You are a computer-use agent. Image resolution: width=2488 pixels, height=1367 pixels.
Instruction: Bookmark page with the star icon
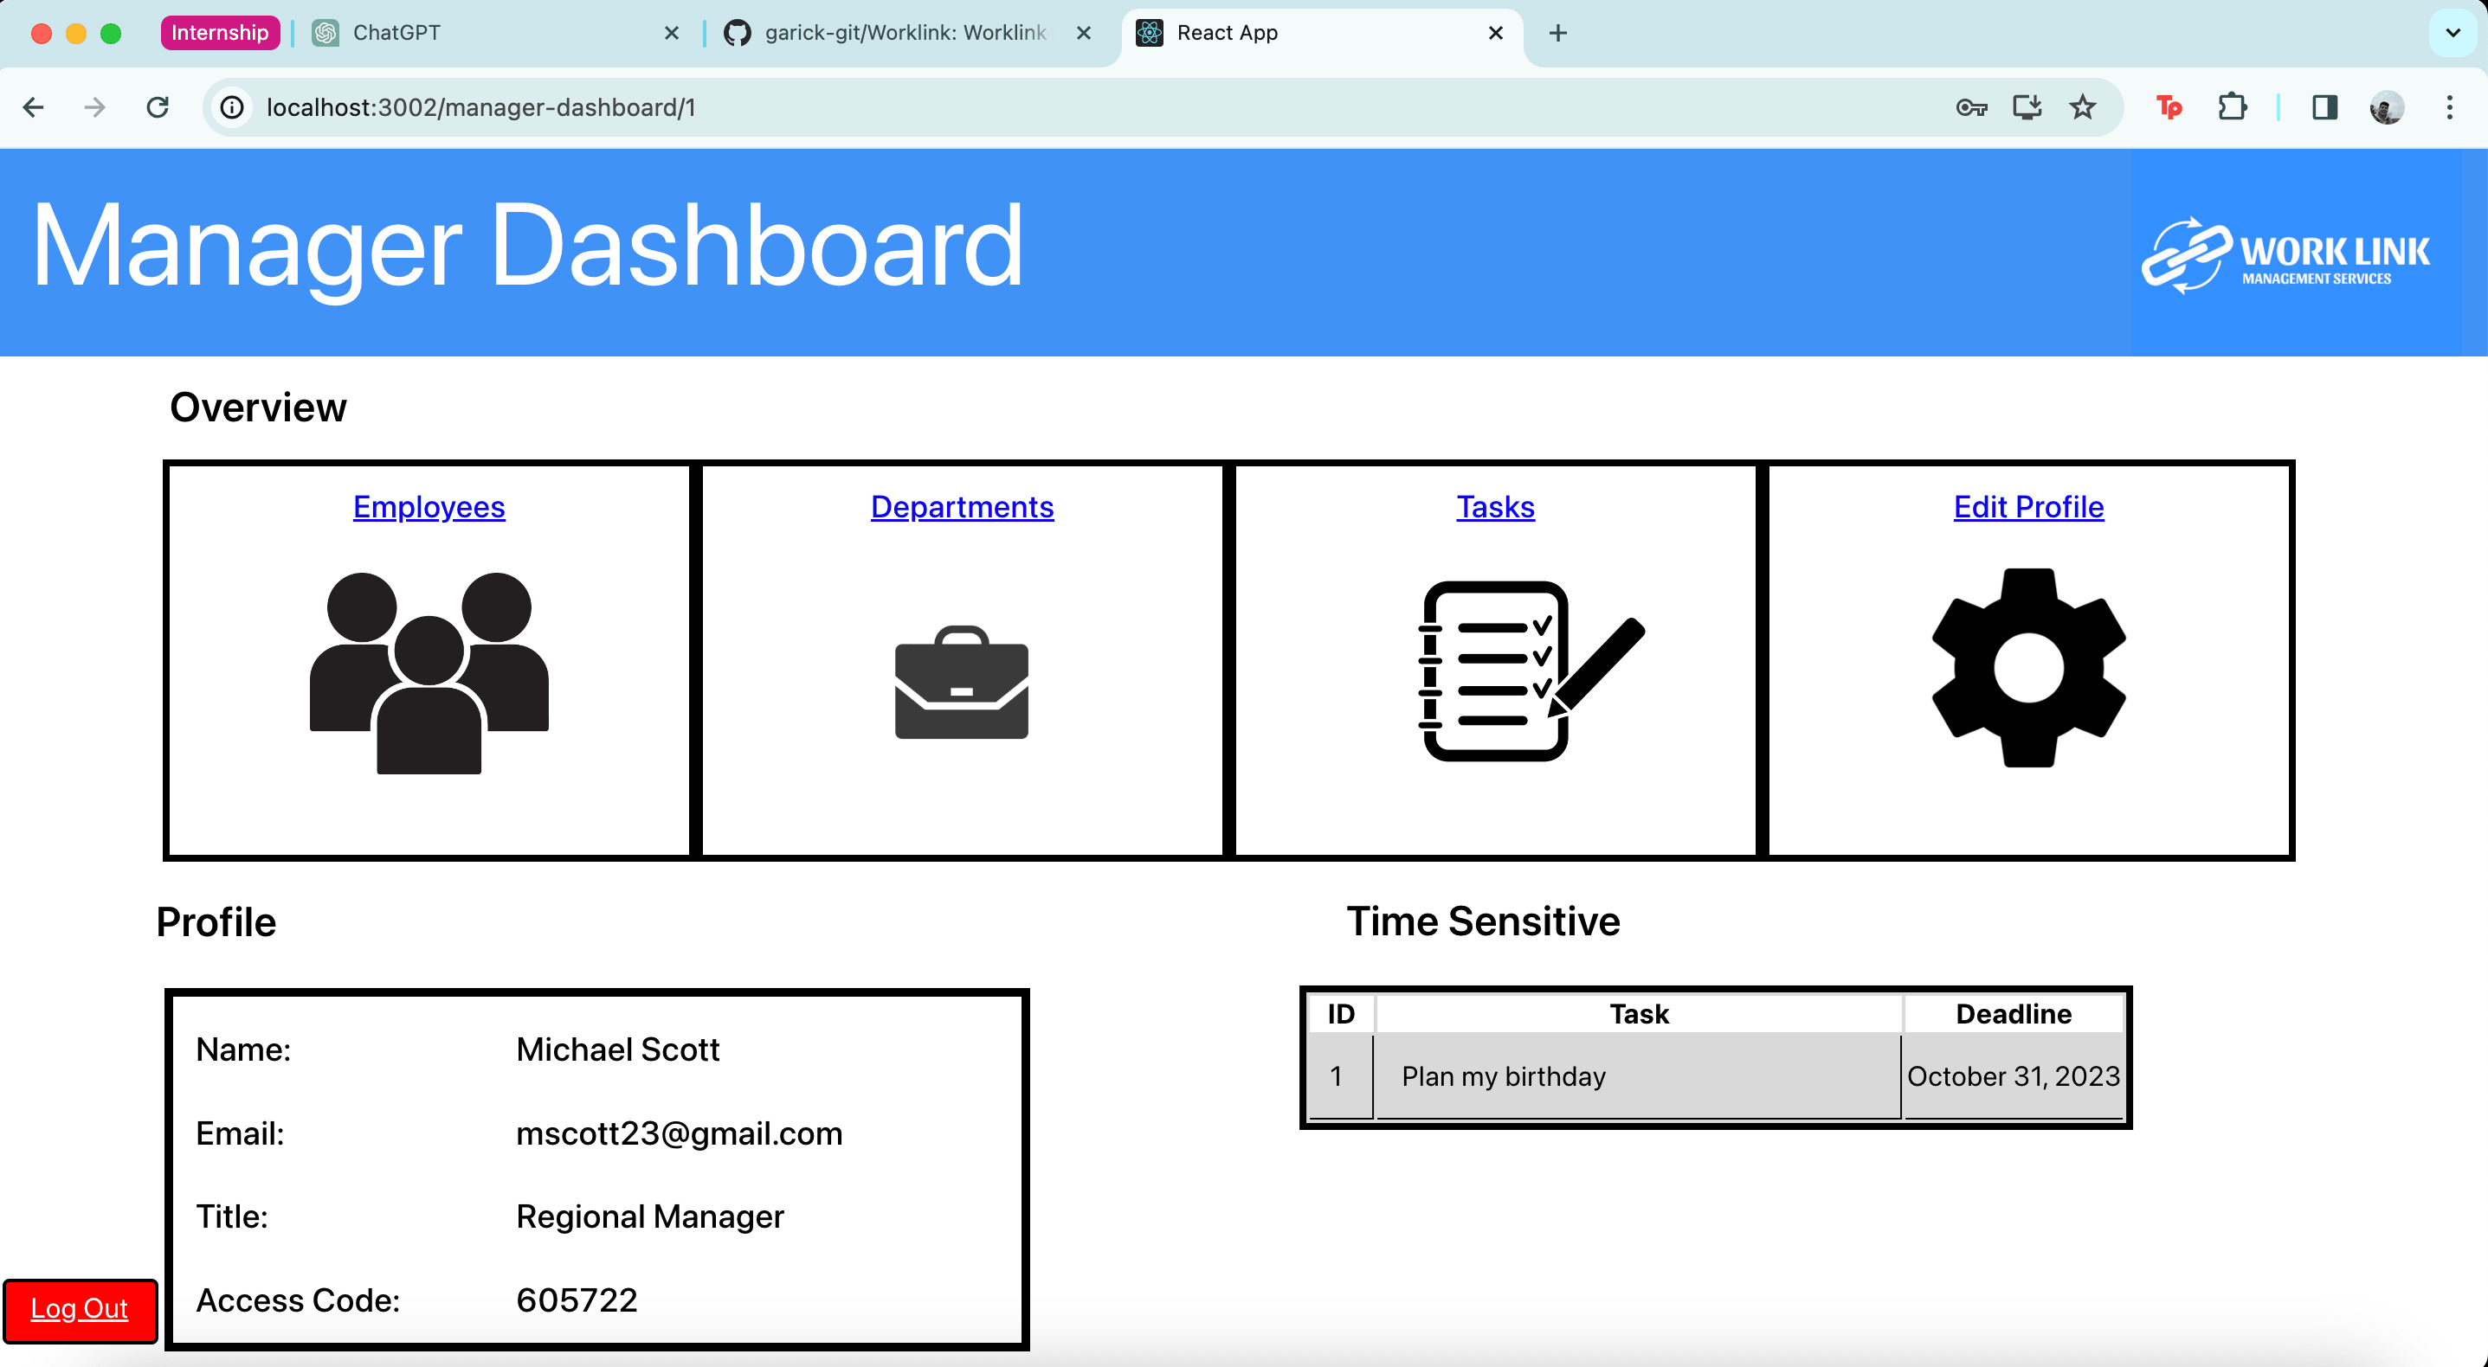(x=2084, y=107)
